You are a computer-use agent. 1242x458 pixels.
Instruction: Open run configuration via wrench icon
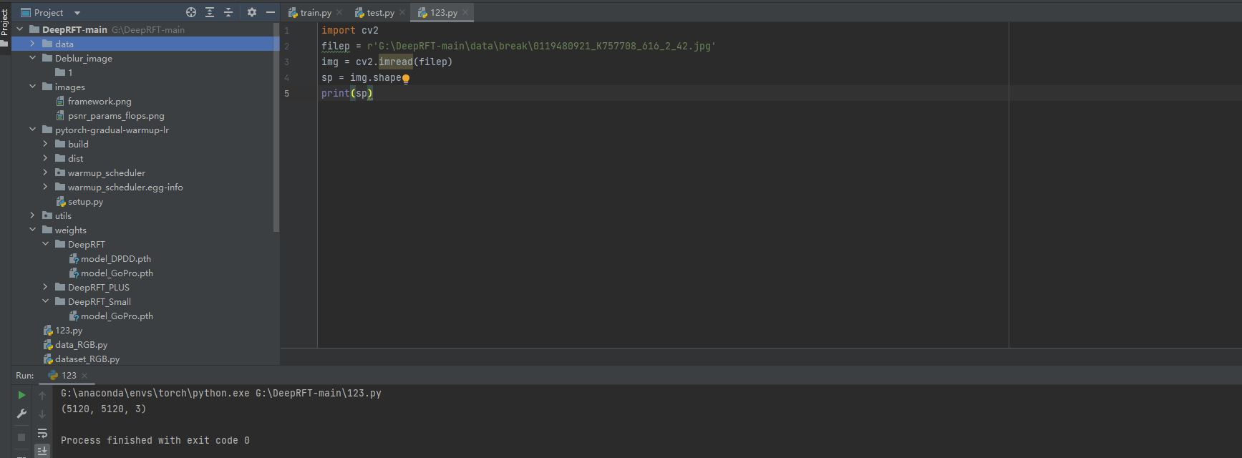coord(21,414)
